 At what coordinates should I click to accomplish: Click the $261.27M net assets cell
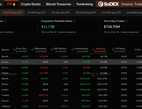[102, 79]
